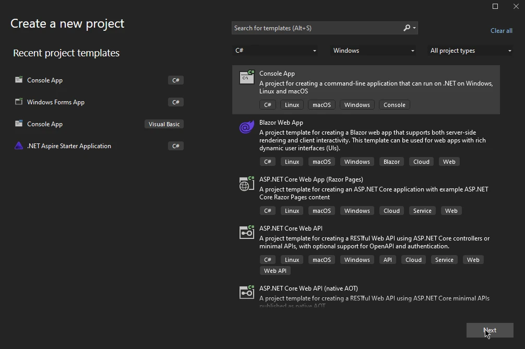The width and height of the screenshot is (525, 349).
Task: Click the Console App template icon in results
Action: [x=246, y=78]
